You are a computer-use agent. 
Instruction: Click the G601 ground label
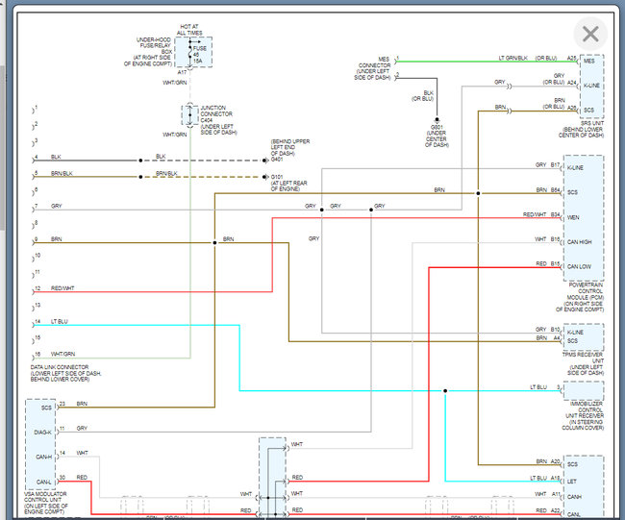click(437, 127)
